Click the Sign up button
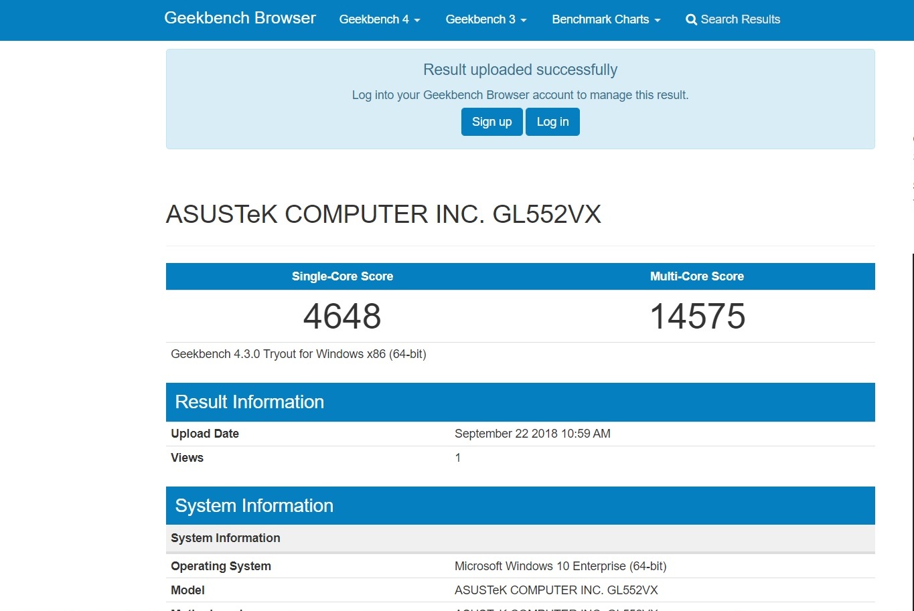This screenshot has height=611, width=914. click(491, 122)
